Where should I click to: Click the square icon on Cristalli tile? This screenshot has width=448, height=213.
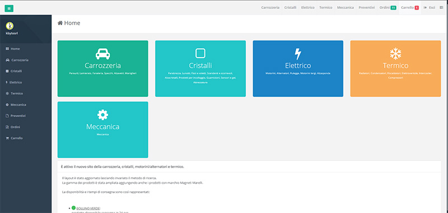[200, 53]
